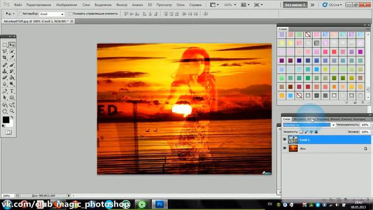Apply the no-style swatch in top row

[x=308, y=34]
